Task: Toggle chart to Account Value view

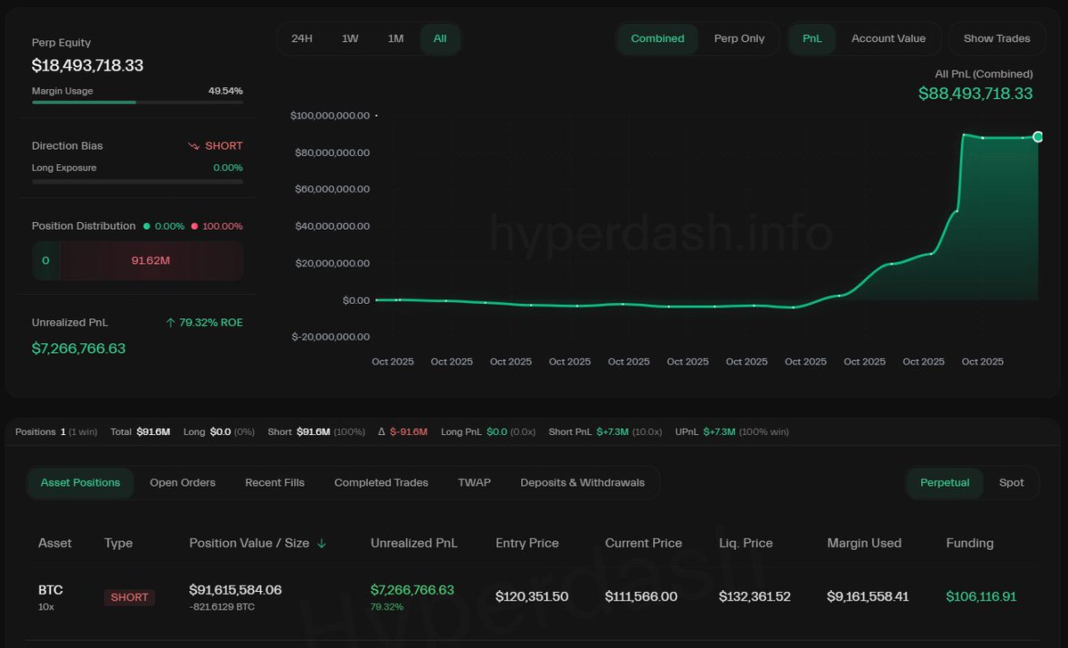Action: 888,39
